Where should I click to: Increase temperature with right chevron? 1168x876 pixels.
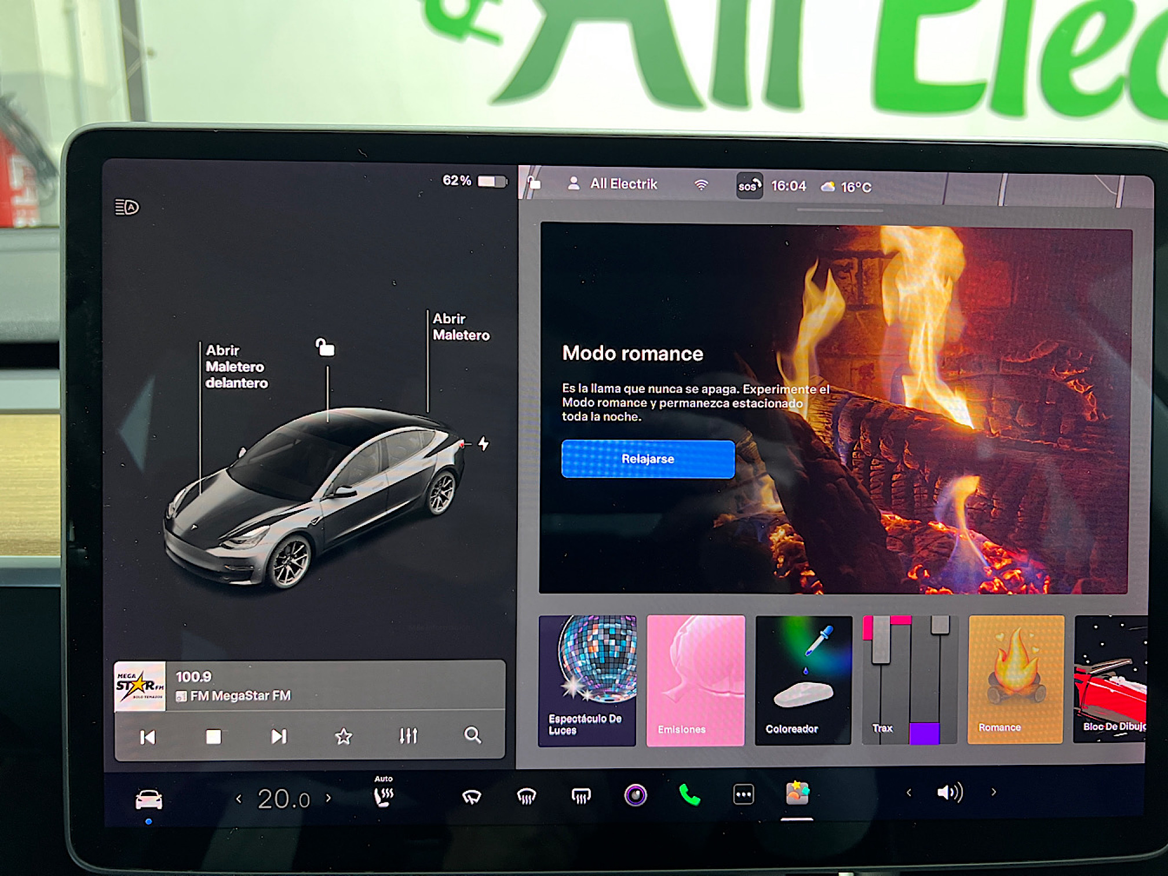329,798
